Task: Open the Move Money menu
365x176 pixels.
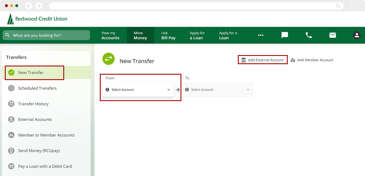Action: point(140,35)
